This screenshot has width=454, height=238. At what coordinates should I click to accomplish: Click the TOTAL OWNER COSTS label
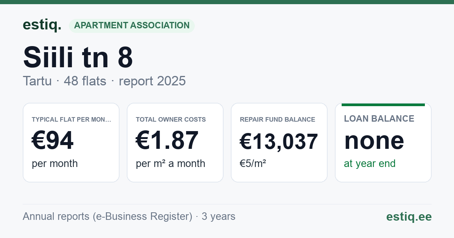[x=171, y=119]
